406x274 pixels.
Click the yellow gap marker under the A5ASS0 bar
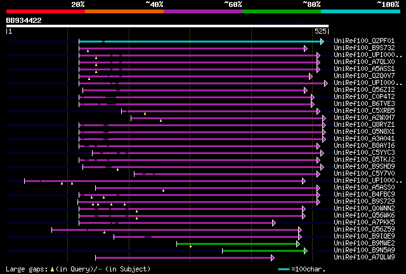164,191
